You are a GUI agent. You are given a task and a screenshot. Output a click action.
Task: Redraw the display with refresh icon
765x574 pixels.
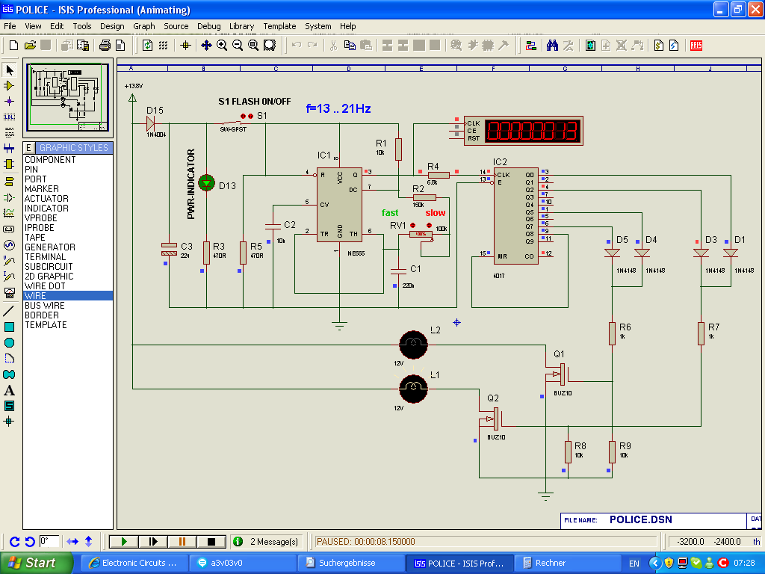147,46
